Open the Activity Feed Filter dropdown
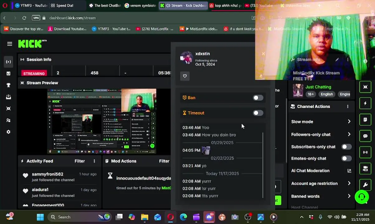 pos(80,161)
